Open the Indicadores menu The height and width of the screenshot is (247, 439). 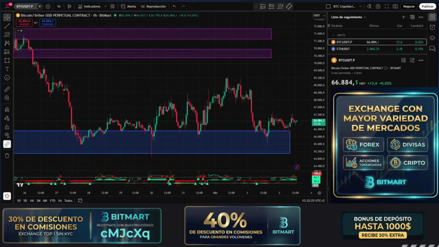point(89,6)
